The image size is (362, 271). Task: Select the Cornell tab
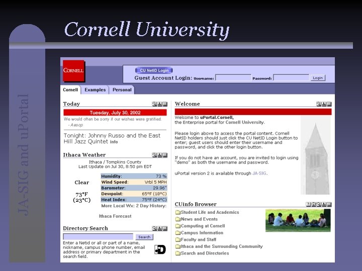70,90
